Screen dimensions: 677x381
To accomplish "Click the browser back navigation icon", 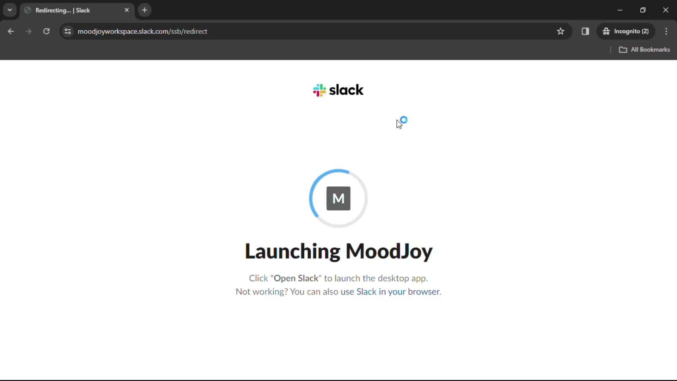I will point(11,31).
